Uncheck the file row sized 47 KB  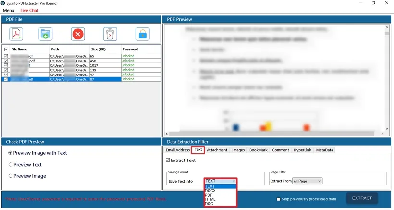tap(6, 74)
